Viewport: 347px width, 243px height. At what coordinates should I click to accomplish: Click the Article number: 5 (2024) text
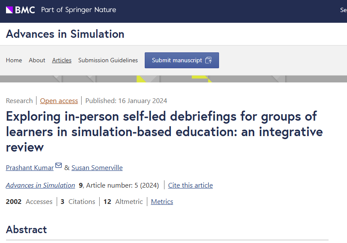[122, 185]
